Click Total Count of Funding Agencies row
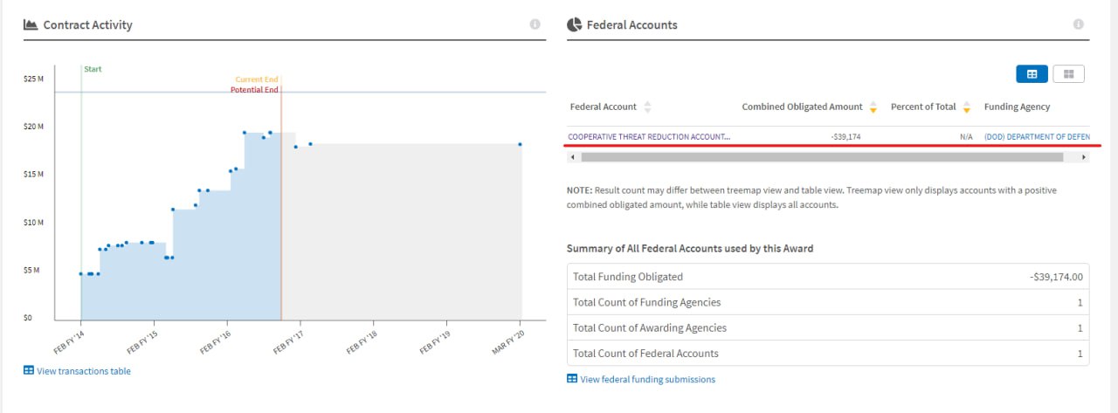 [828, 302]
